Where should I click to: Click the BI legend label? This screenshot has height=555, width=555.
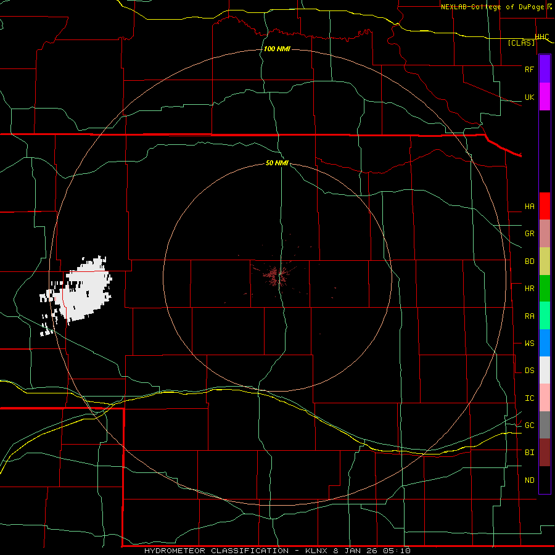pos(529,453)
